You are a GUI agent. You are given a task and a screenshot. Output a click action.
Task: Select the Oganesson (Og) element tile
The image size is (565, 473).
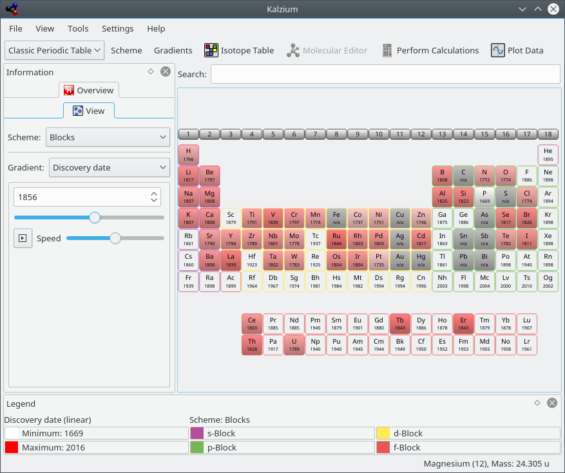(548, 281)
